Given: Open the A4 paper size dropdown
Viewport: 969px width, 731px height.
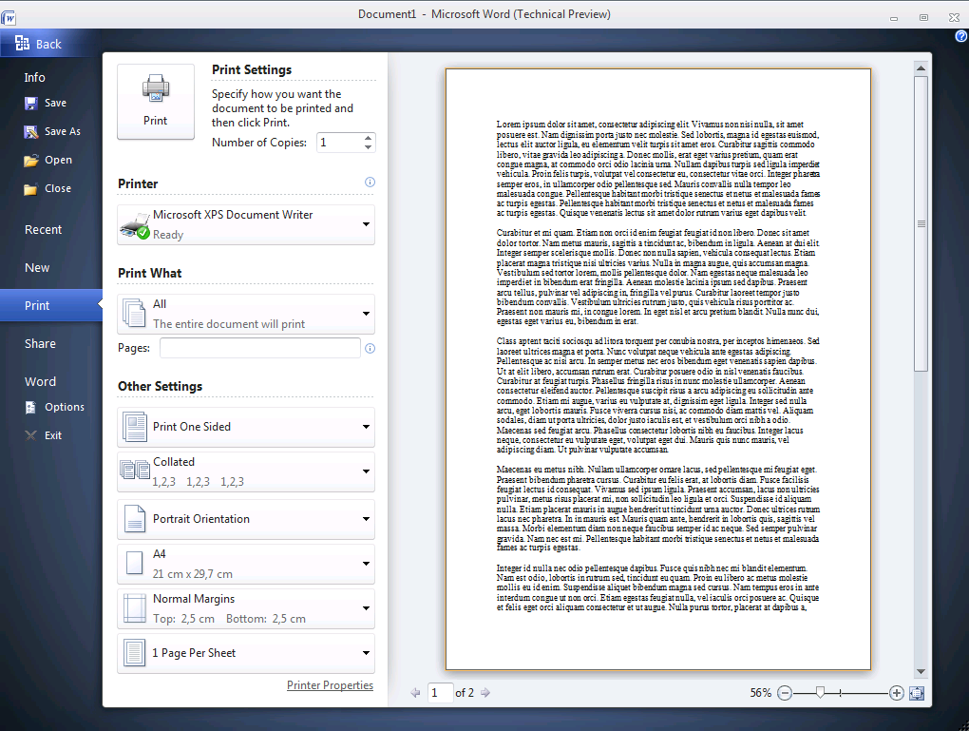Looking at the screenshot, I should coord(366,564).
